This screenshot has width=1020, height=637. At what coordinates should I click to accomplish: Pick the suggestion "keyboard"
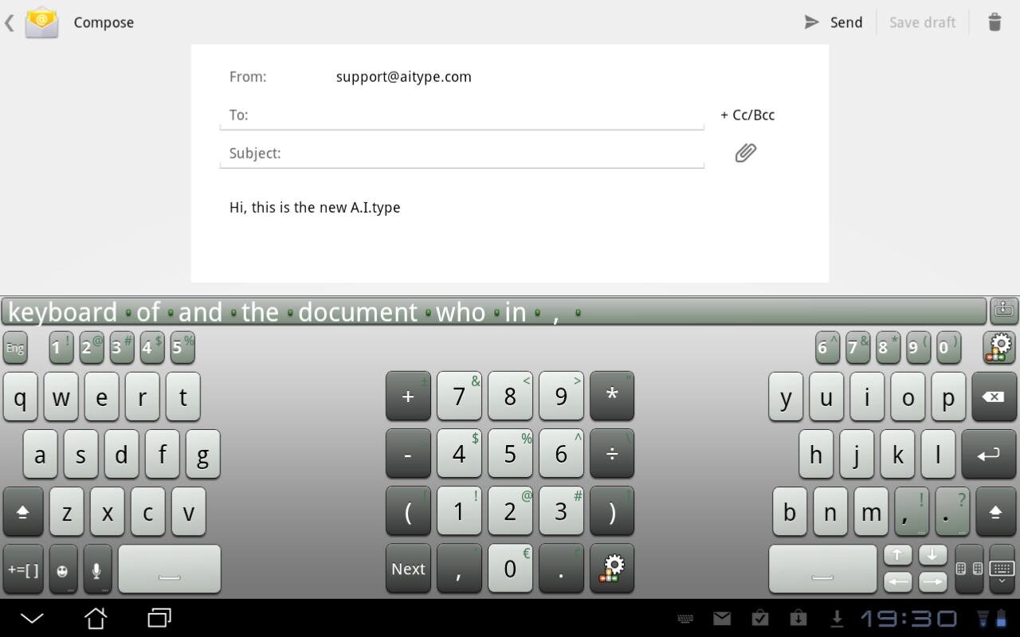(x=63, y=312)
